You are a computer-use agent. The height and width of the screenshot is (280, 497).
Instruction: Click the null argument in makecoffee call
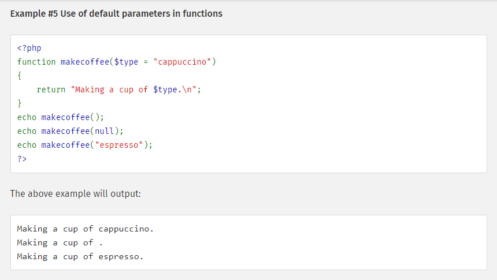[x=104, y=131]
